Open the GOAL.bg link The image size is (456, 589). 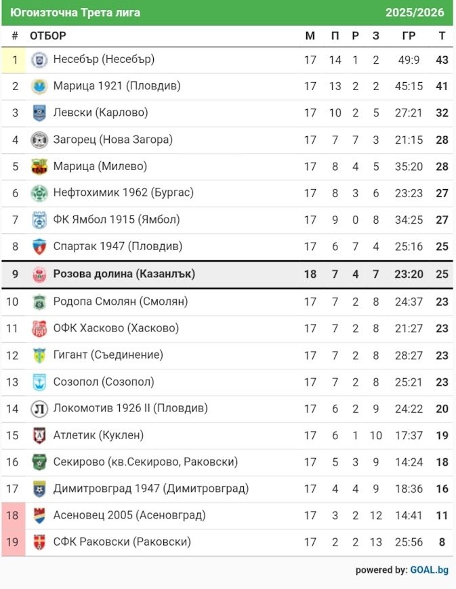[429, 570]
